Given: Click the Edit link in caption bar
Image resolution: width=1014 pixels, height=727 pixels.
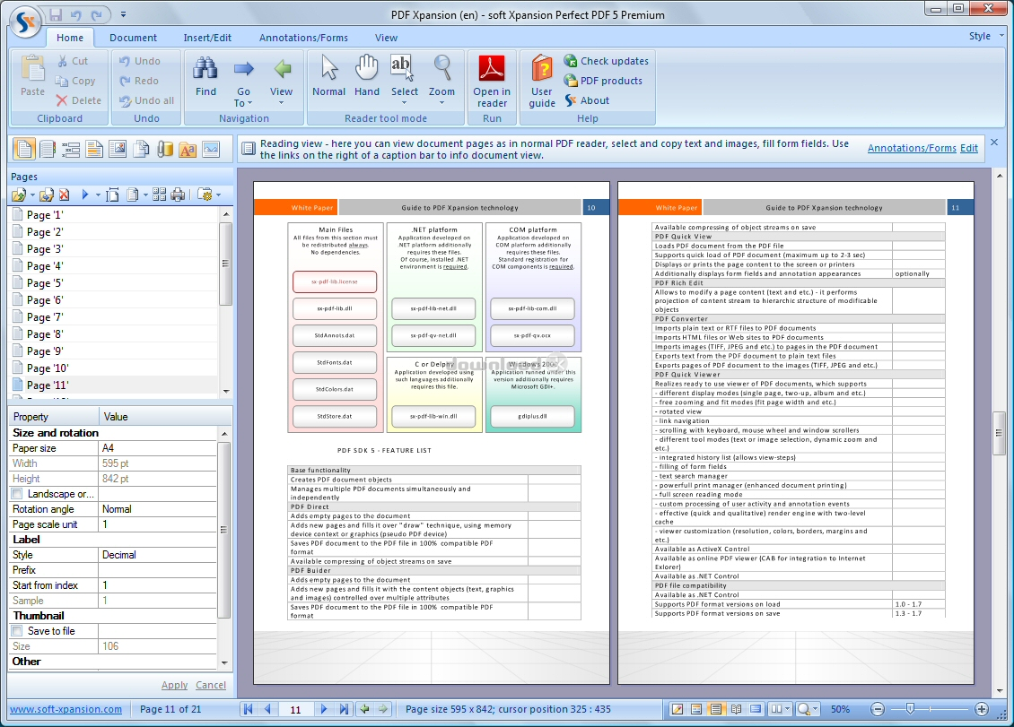Looking at the screenshot, I should 969,148.
